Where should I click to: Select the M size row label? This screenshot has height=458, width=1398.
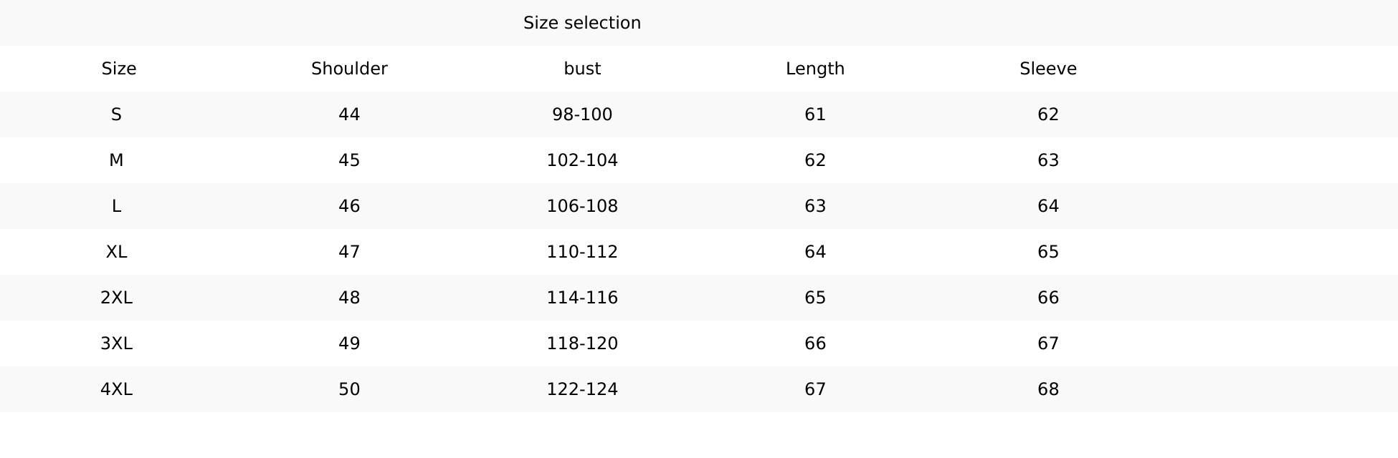point(116,160)
